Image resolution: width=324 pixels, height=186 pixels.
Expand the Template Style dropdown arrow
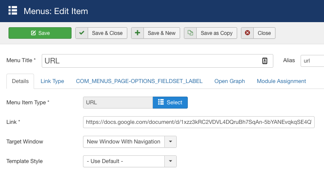170,161
